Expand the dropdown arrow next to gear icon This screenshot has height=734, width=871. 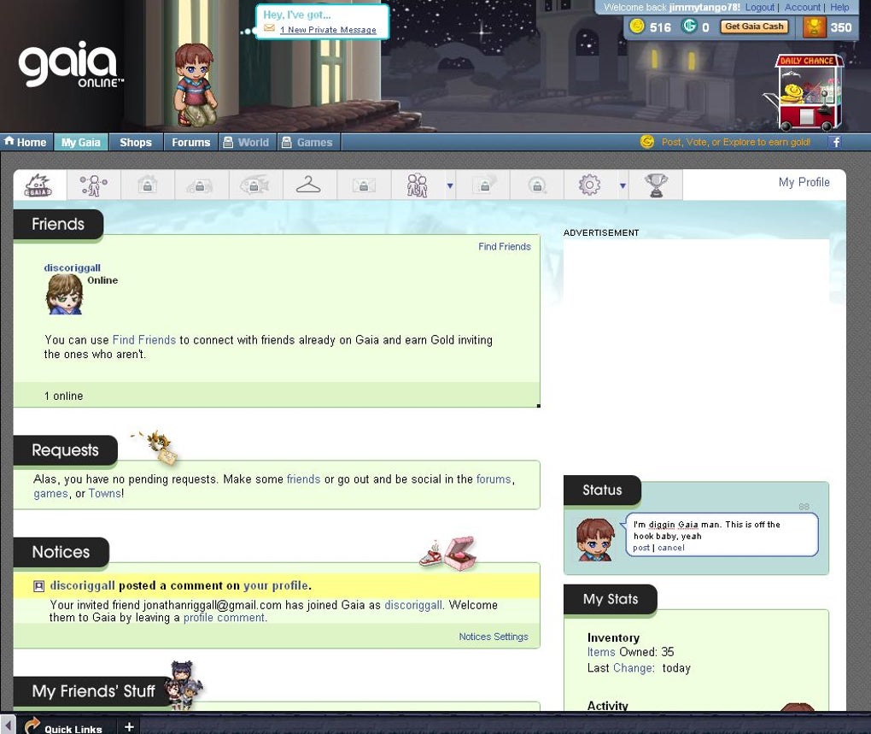[x=623, y=185]
